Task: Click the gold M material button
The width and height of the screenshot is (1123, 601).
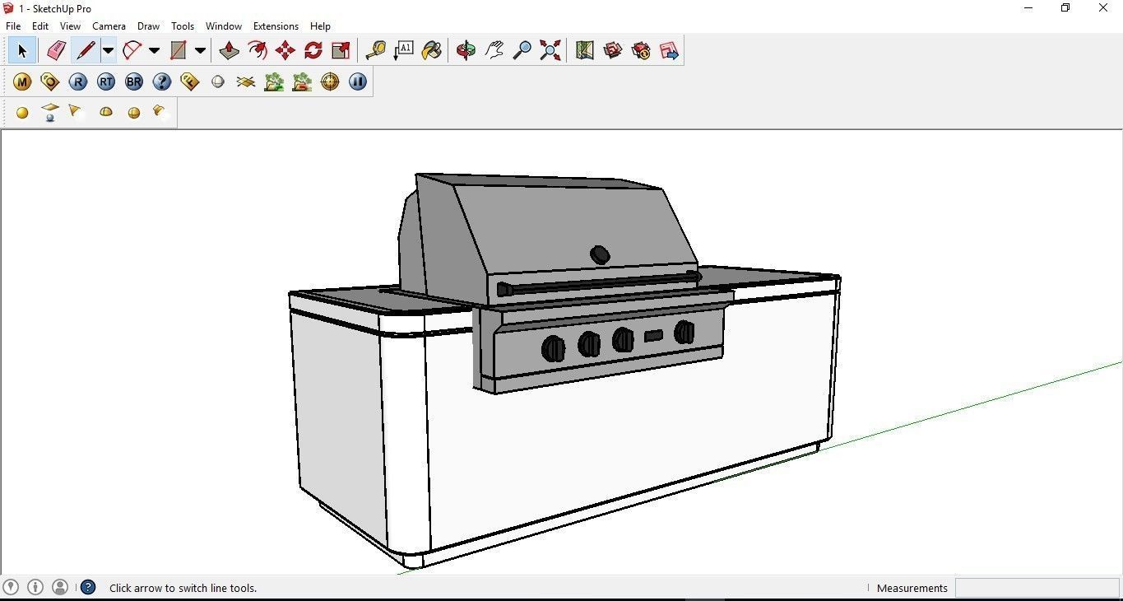Action: (x=22, y=82)
